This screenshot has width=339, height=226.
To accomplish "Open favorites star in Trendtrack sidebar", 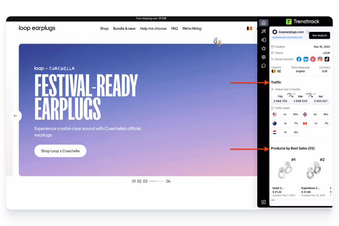I will coord(264,48).
